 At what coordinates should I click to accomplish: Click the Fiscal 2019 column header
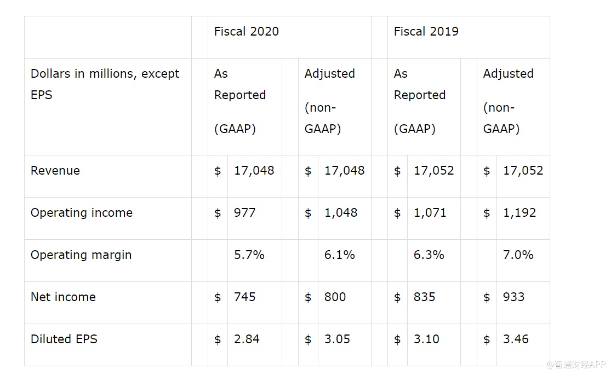[426, 32]
